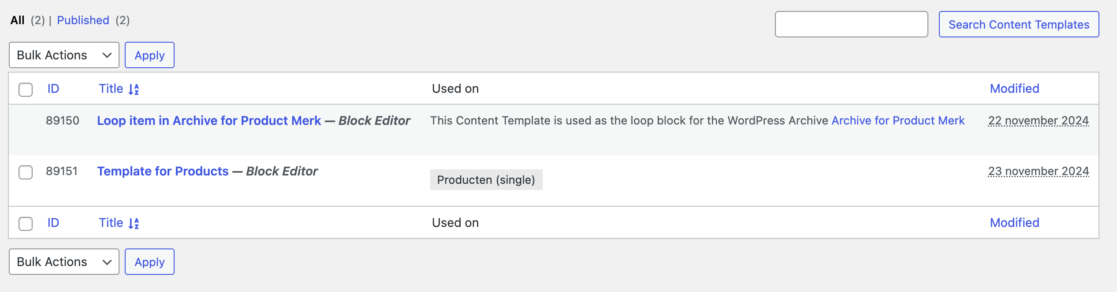The width and height of the screenshot is (1117, 292).
Task: Open Loop item in Archive for Product Merk
Action: point(209,120)
